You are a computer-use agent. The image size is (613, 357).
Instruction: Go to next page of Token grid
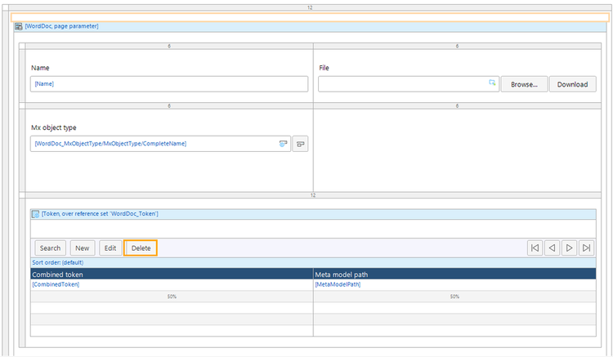coord(569,248)
